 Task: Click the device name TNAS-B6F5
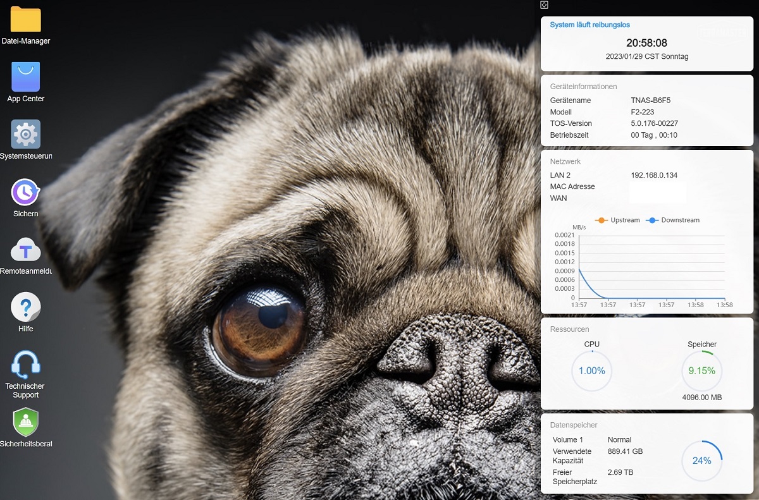651,101
